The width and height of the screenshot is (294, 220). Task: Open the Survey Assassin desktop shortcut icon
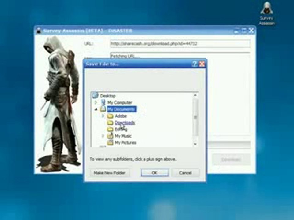click(x=267, y=9)
